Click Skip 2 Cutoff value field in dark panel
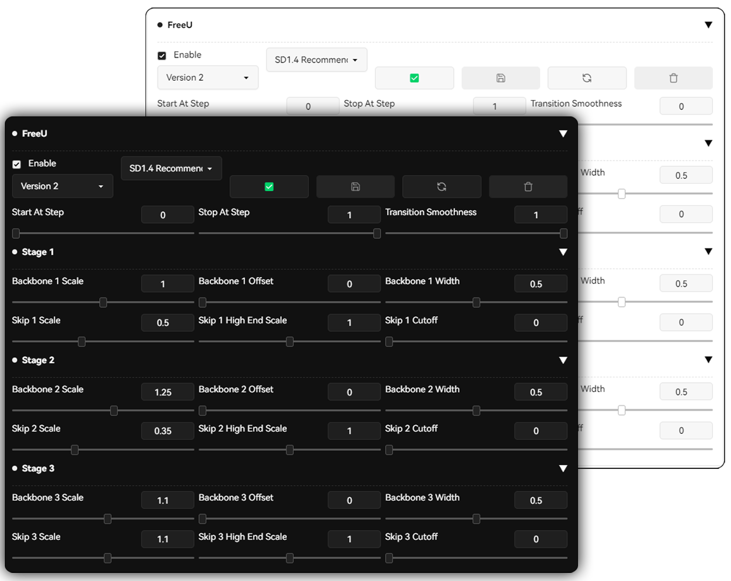The image size is (731, 581). (541, 431)
